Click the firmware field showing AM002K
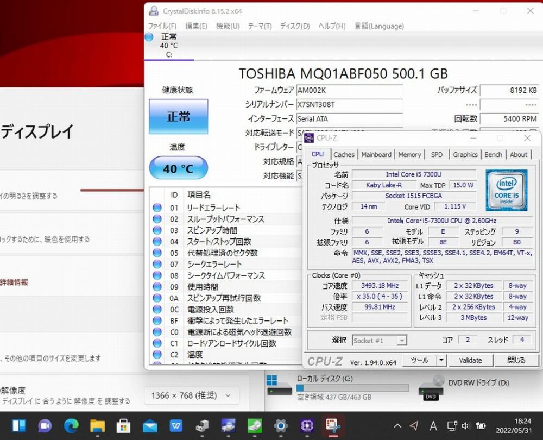Viewport: 543px width, 440px height. [x=350, y=90]
